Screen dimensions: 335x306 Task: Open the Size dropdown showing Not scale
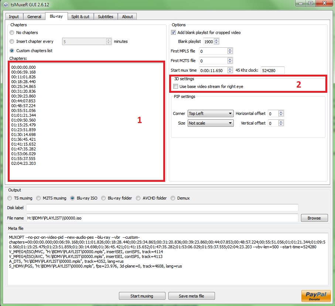coord(211,123)
